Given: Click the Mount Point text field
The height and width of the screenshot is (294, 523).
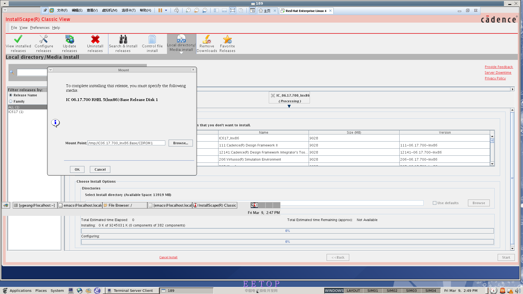Looking at the screenshot, I should click(x=126, y=143).
